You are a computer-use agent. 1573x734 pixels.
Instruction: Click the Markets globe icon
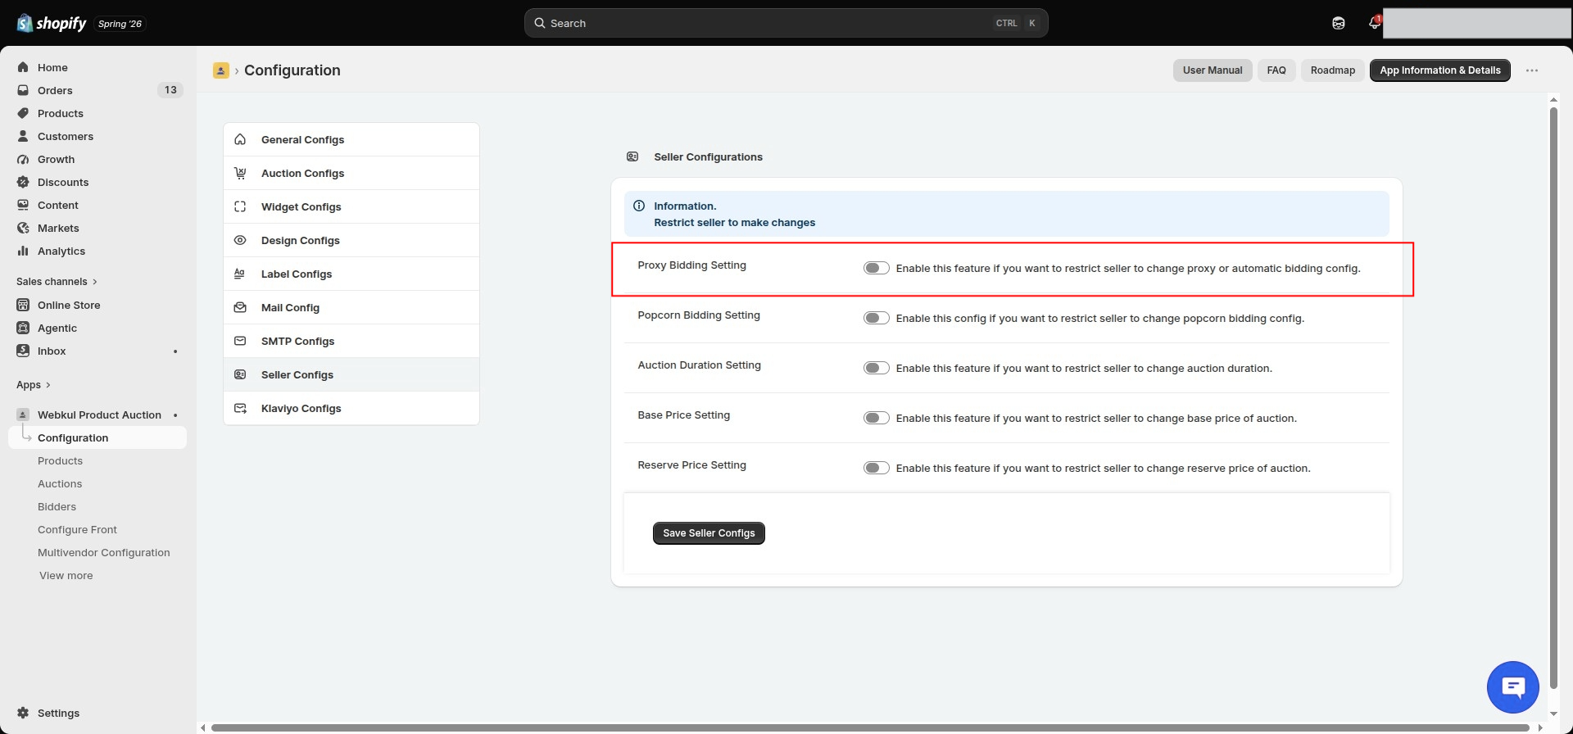[23, 228]
